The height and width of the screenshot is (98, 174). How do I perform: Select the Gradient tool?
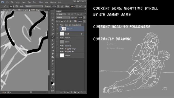[x=53, y=51]
